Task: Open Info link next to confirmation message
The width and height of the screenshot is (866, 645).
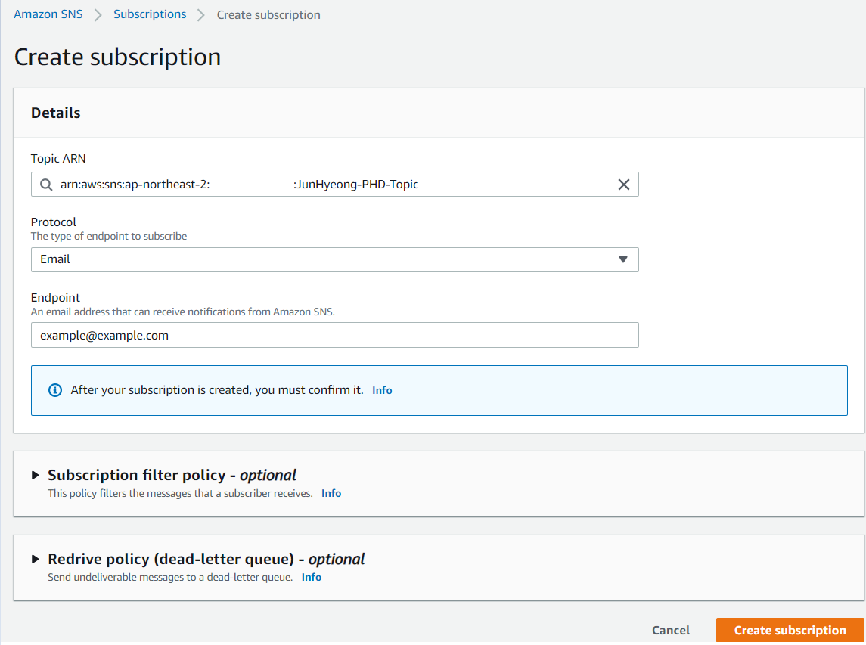Action: [x=382, y=390]
